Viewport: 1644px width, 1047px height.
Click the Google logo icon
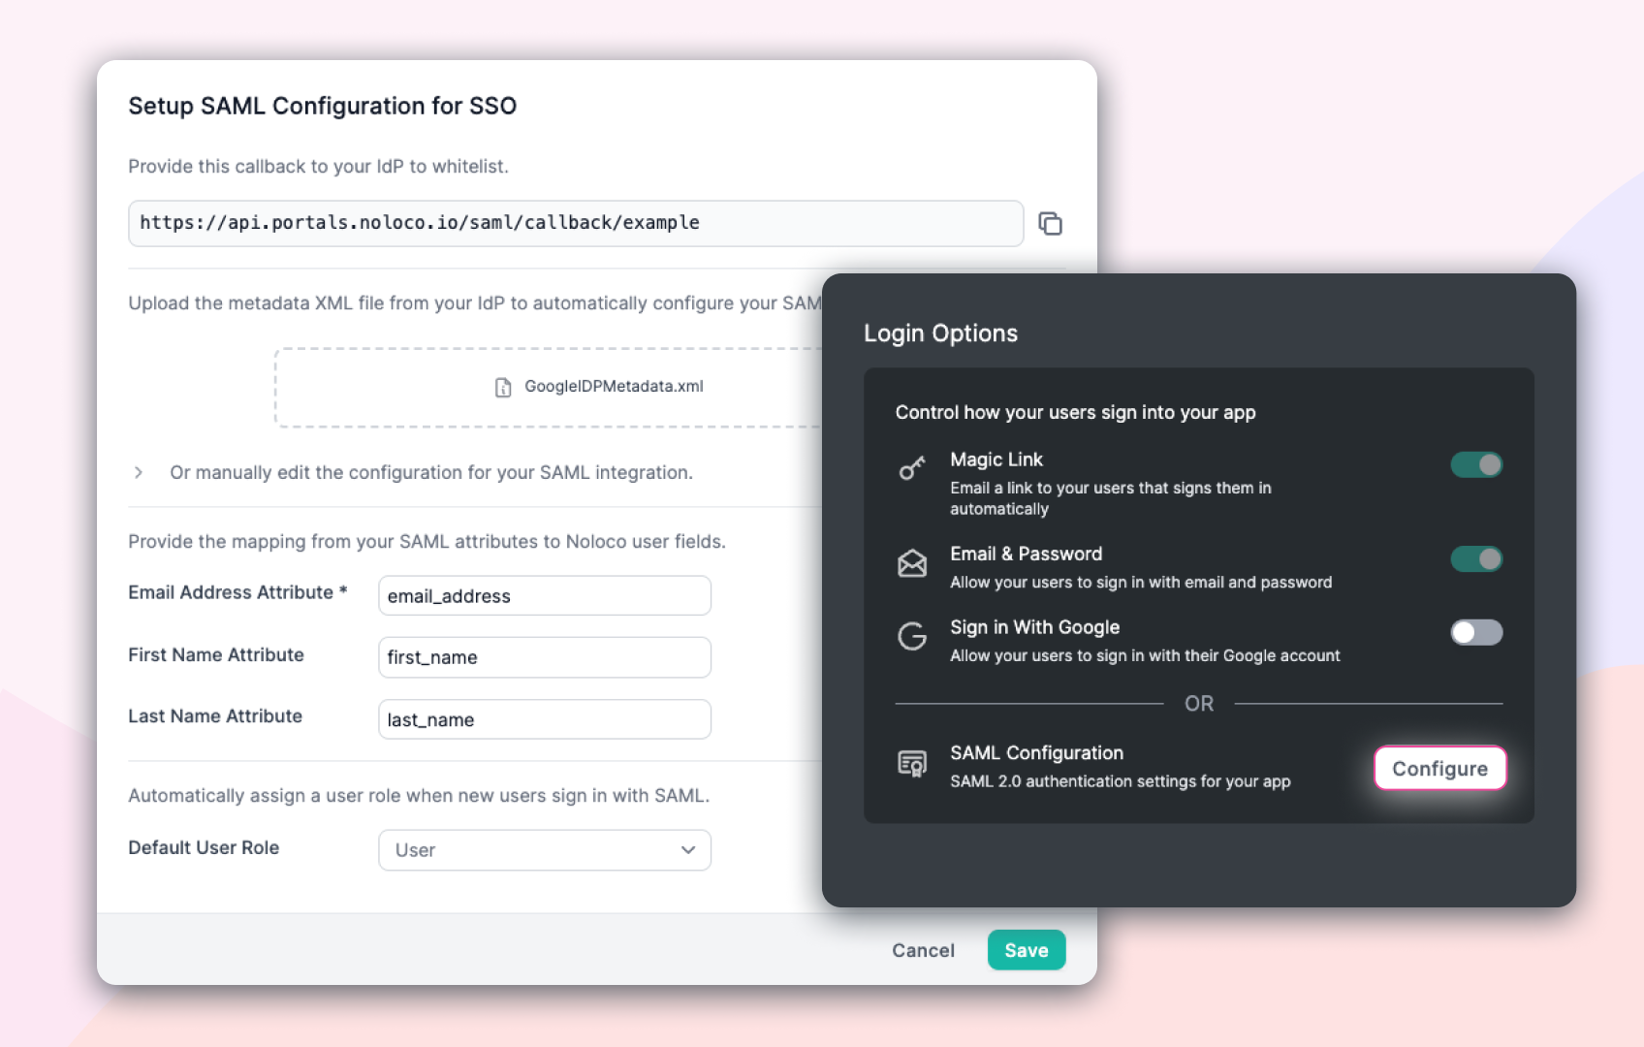pyautogui.click(x=912, y=636)
